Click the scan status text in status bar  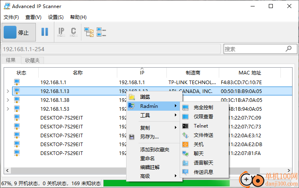point(51,184)
